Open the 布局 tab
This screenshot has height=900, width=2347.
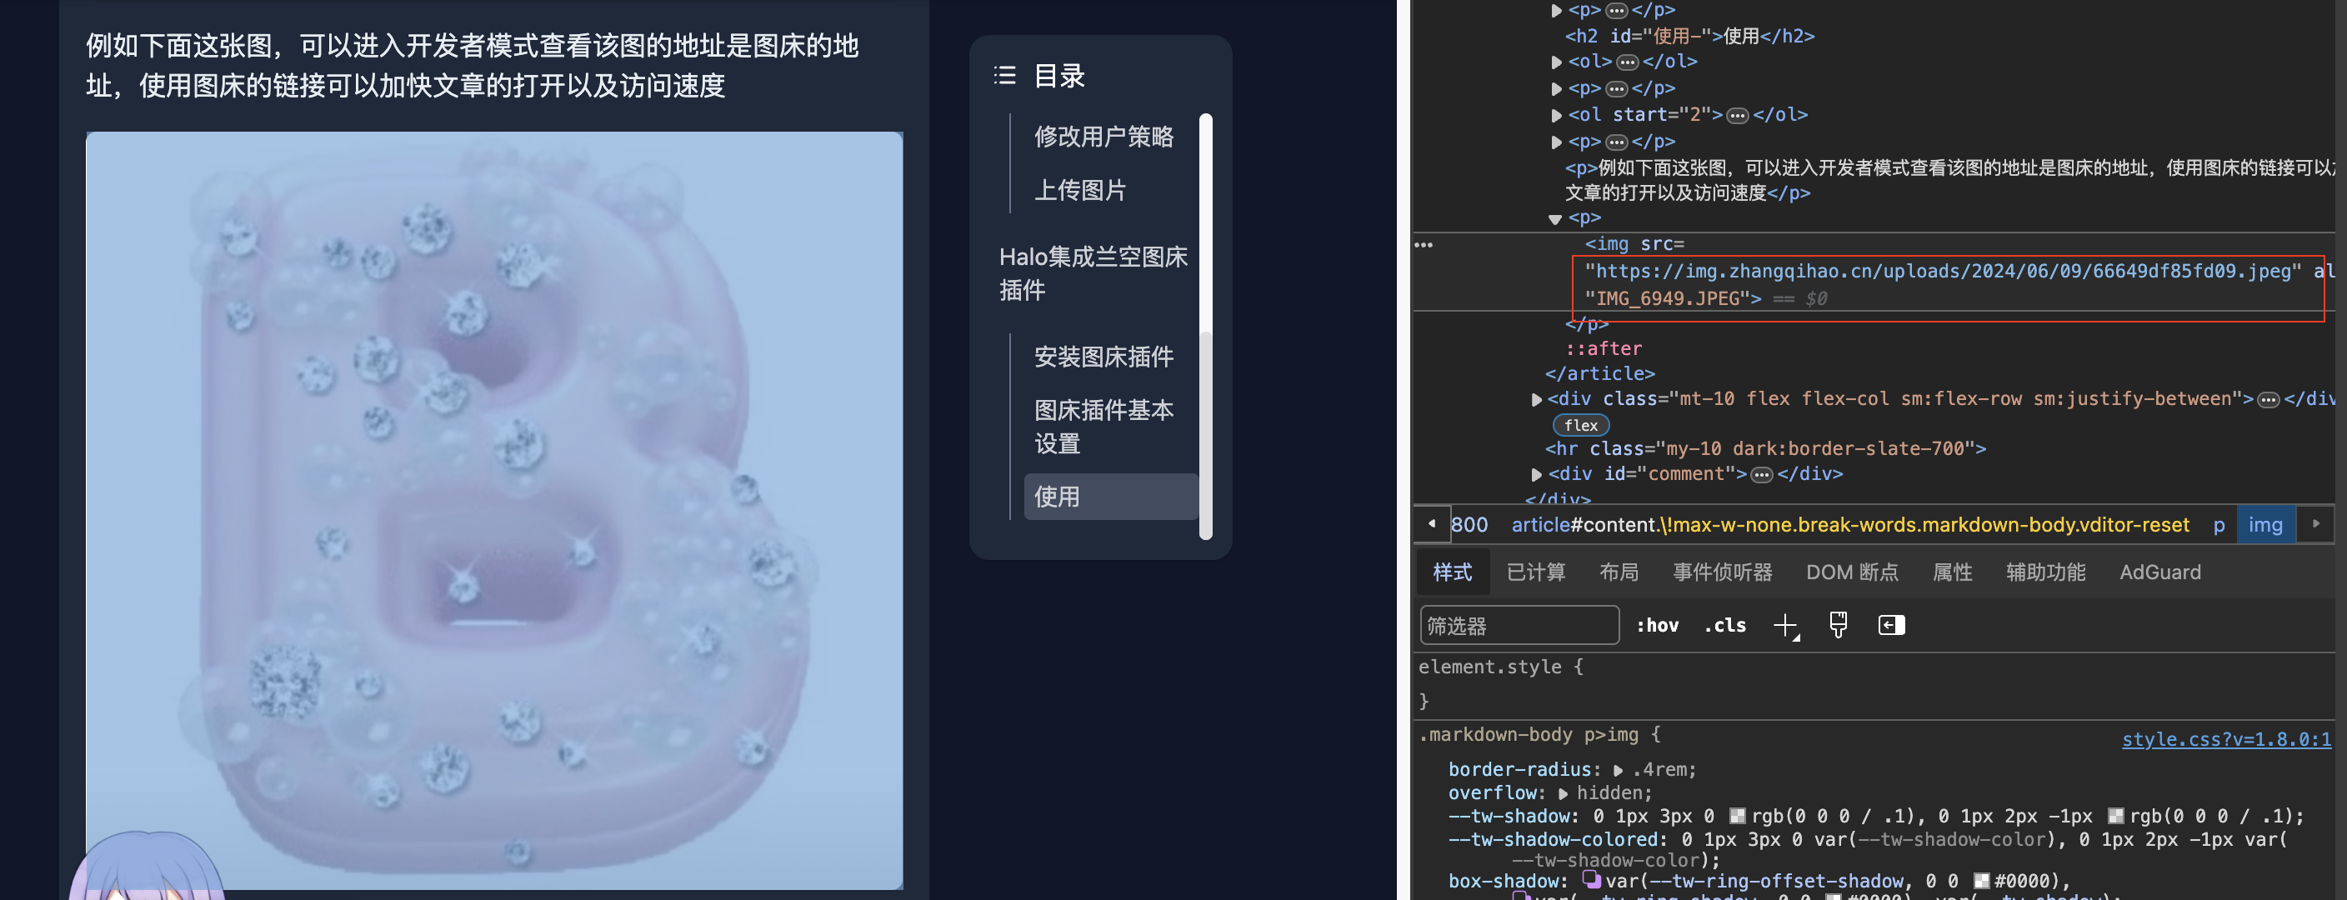1619,572
